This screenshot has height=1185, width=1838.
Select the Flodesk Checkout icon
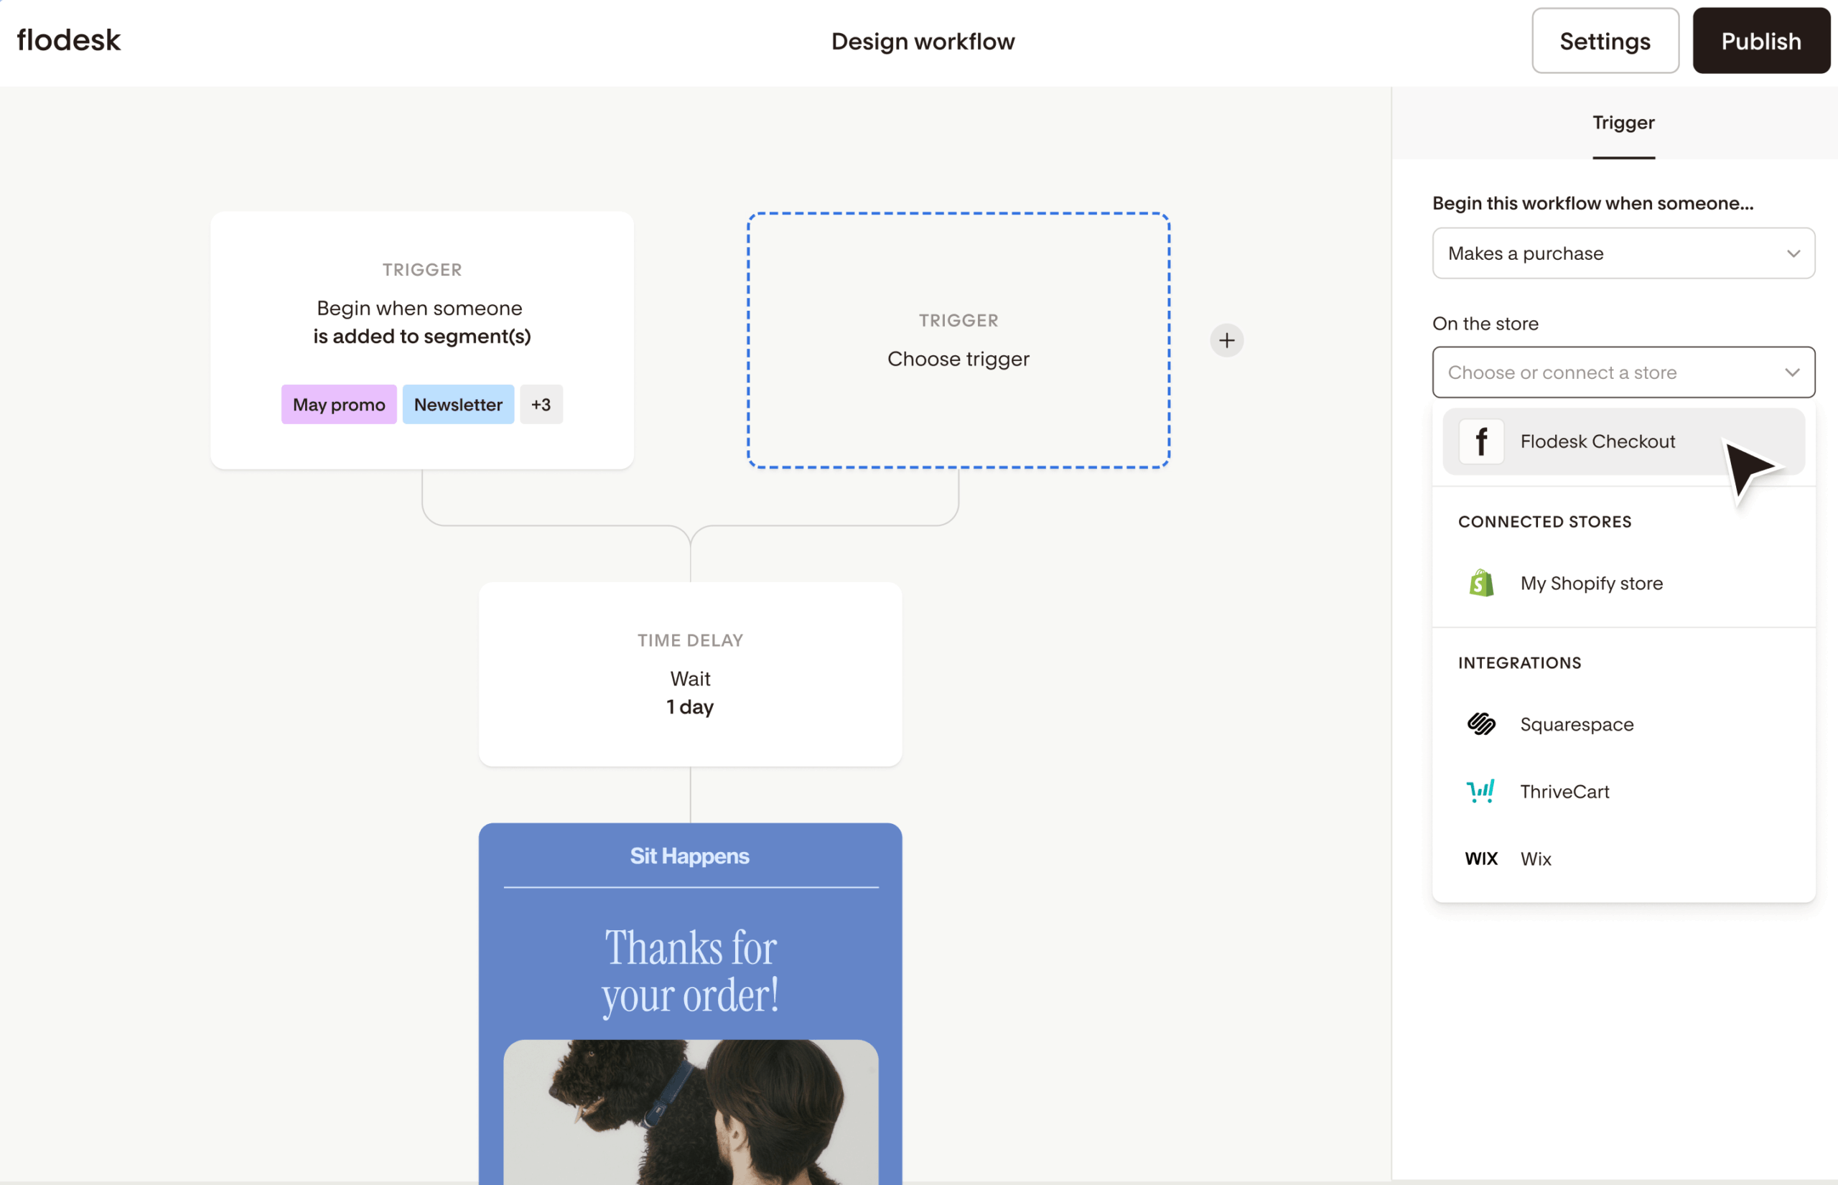[1481, 441]
